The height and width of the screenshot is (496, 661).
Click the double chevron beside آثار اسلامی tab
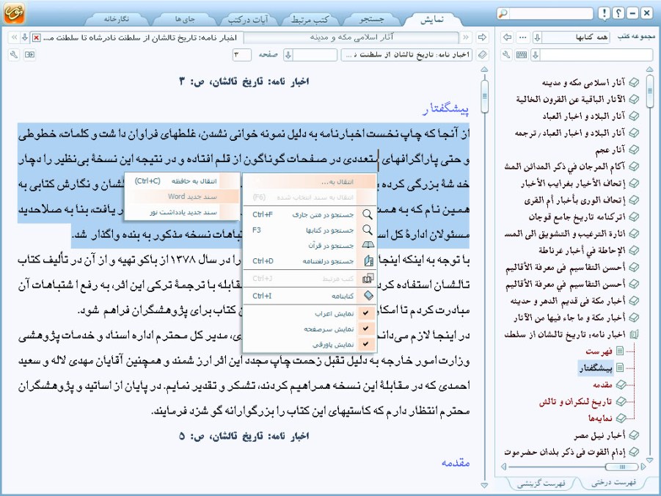(466, 37)
